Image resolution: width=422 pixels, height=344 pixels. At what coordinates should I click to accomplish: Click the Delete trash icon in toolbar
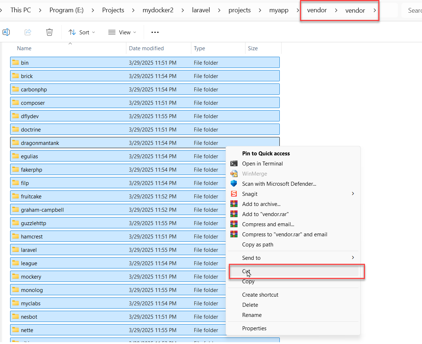click(x=49, y=32)
